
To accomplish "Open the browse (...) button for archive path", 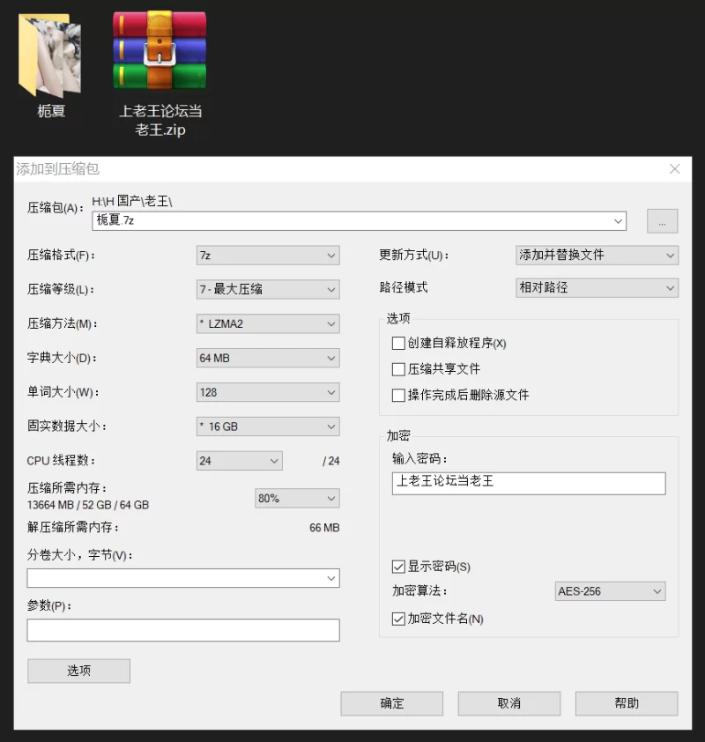I will point(662,221).
